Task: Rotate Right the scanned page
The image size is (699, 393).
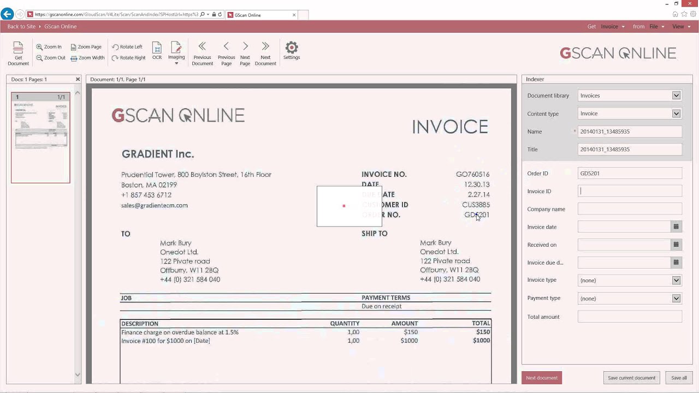Action: 128,58
